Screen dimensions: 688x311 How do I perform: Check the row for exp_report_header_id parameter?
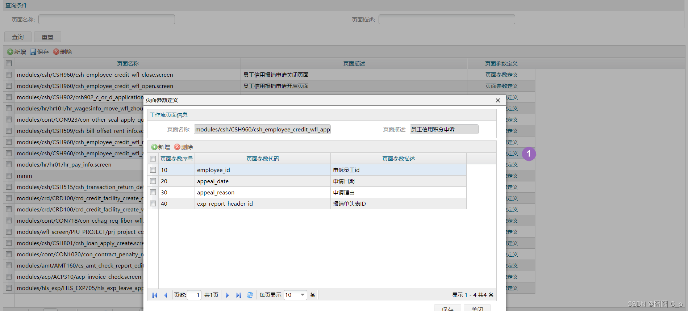(153, 203)
